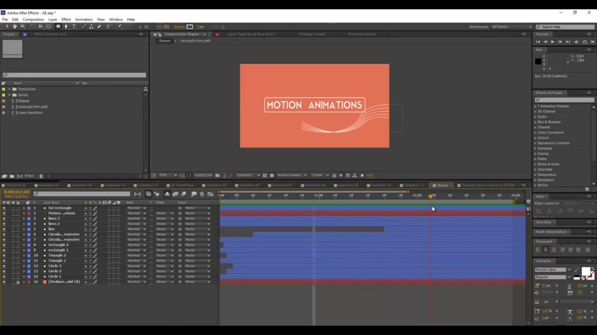The width and height of the screenshot is (597, 335).
Task: Select the Selection arrow tool
Action: tap(7, 27)
